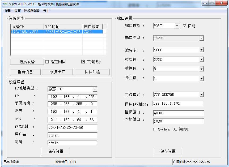Viewport: 229px width, 167px height.
Task: Click the 网关 field 192.168.1.1
Action: [73, 112]
